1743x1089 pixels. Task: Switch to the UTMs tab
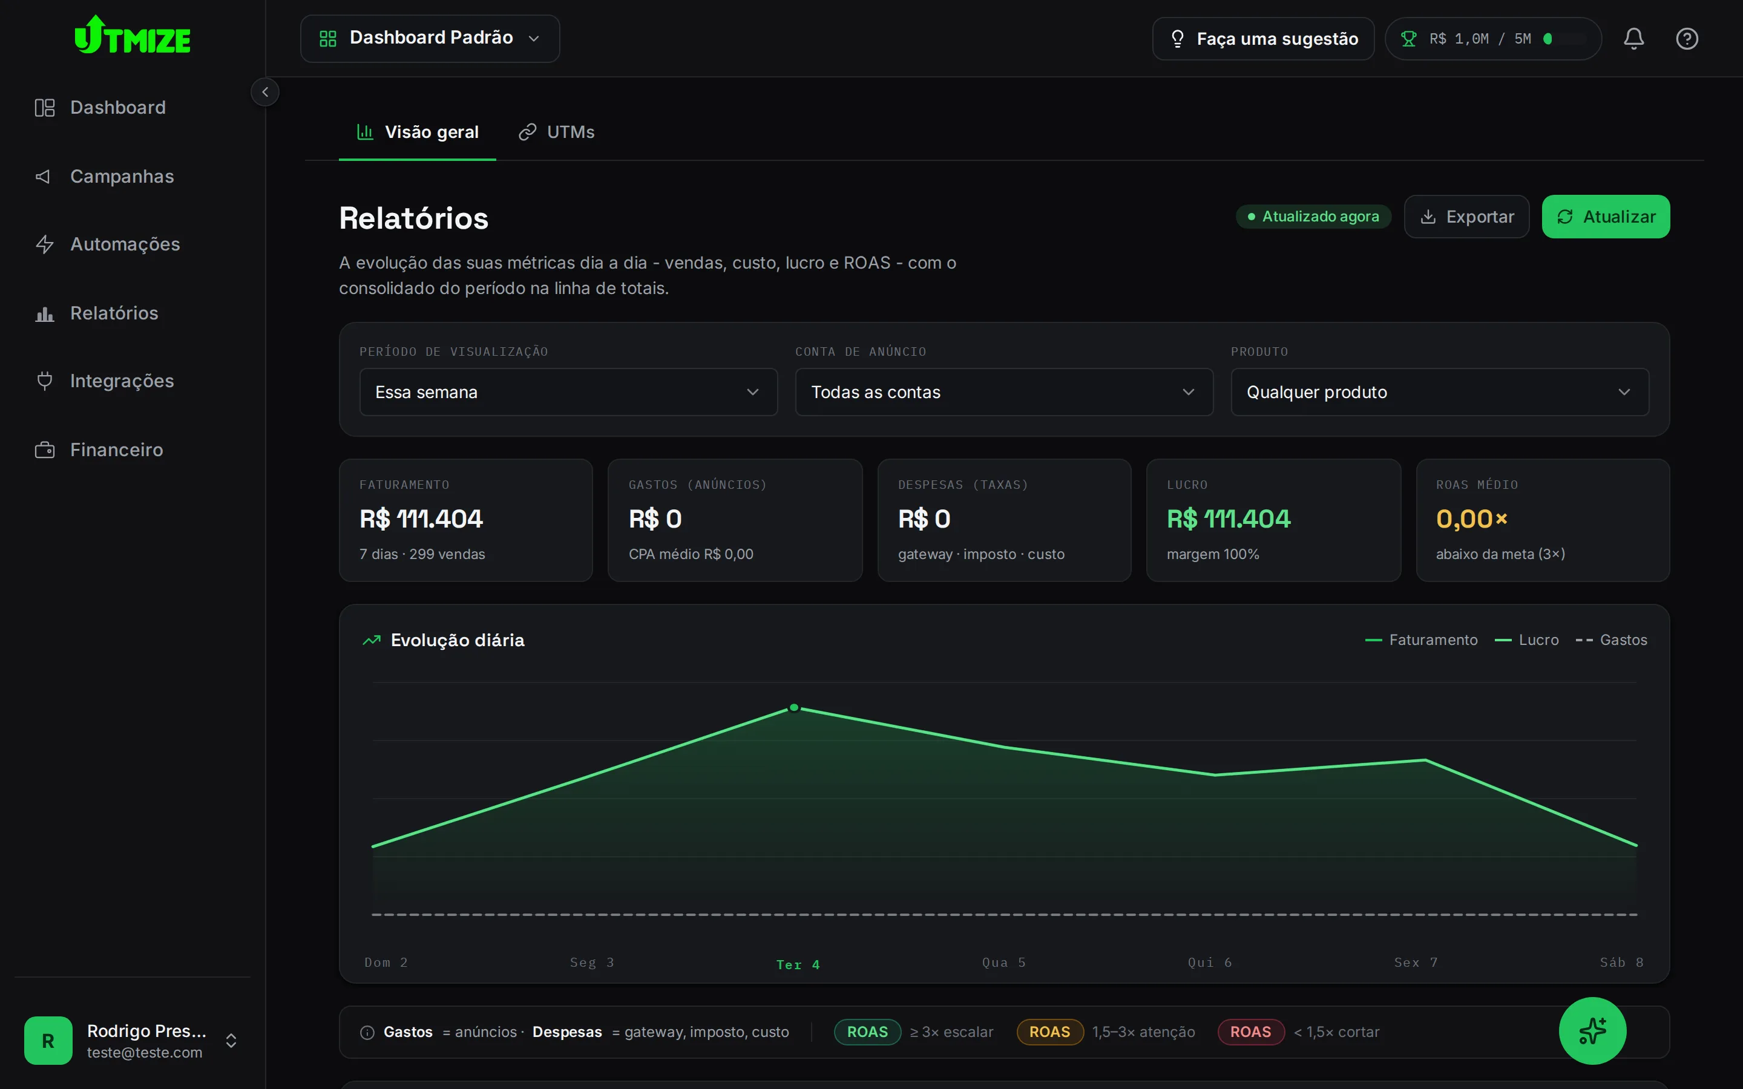click(557, 132)
